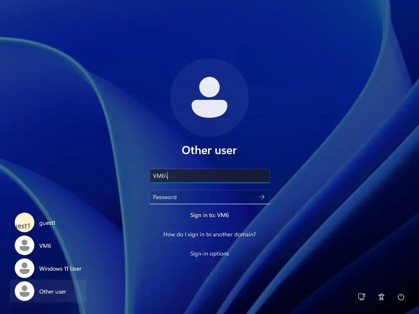
Task: Select the Windows 11 User avatar
Action: pyautogui.click(x=24, y=268)
